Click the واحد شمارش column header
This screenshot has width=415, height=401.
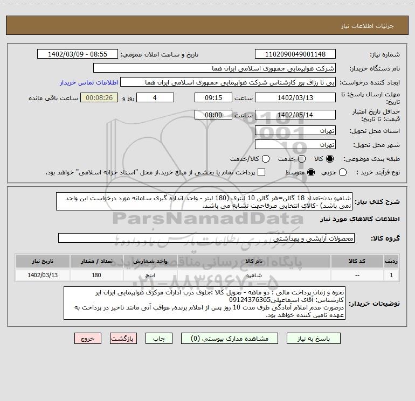[x=150, y=261]
